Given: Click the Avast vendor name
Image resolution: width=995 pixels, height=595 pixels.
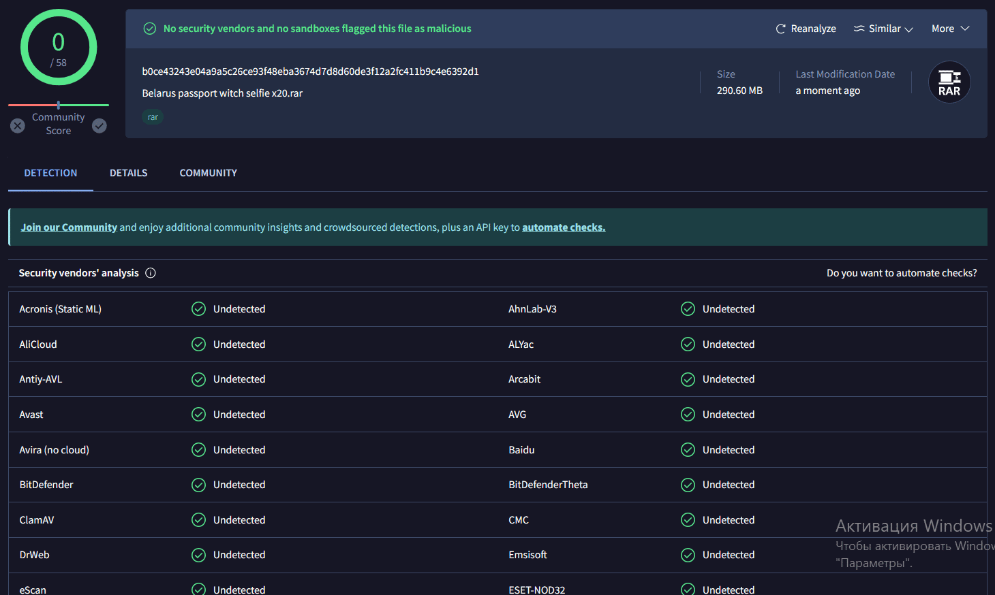Looking at the screenshot, I should coord(31,415).
